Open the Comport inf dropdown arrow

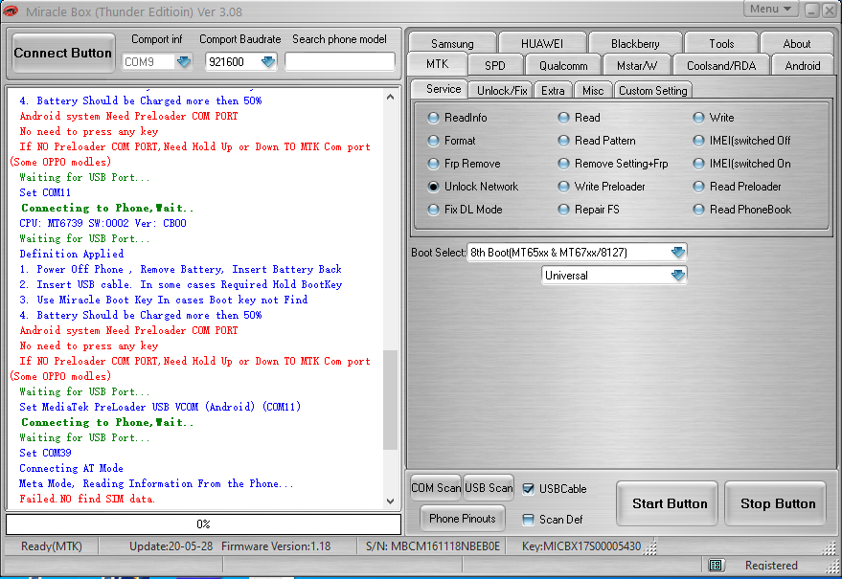coord(184,61)
